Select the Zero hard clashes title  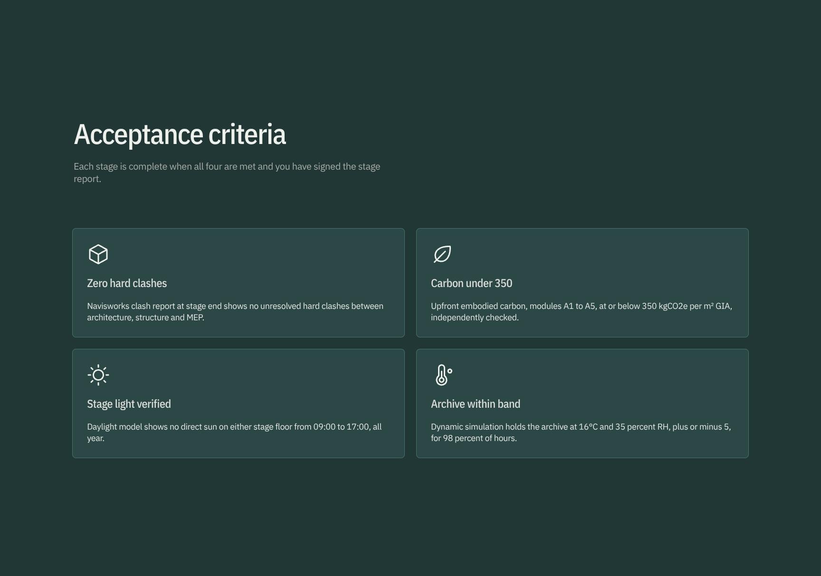point(127,283)
